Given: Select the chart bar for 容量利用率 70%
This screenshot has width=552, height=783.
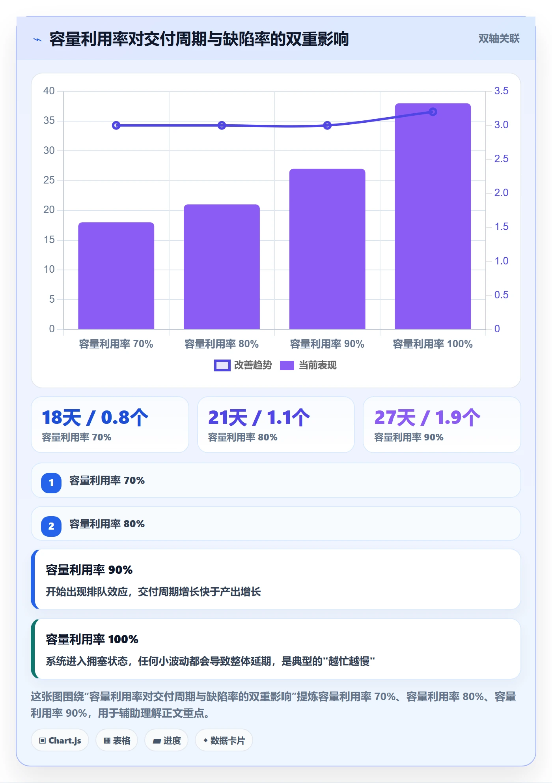Looking at the screenshot, I should tap(116, 275).
